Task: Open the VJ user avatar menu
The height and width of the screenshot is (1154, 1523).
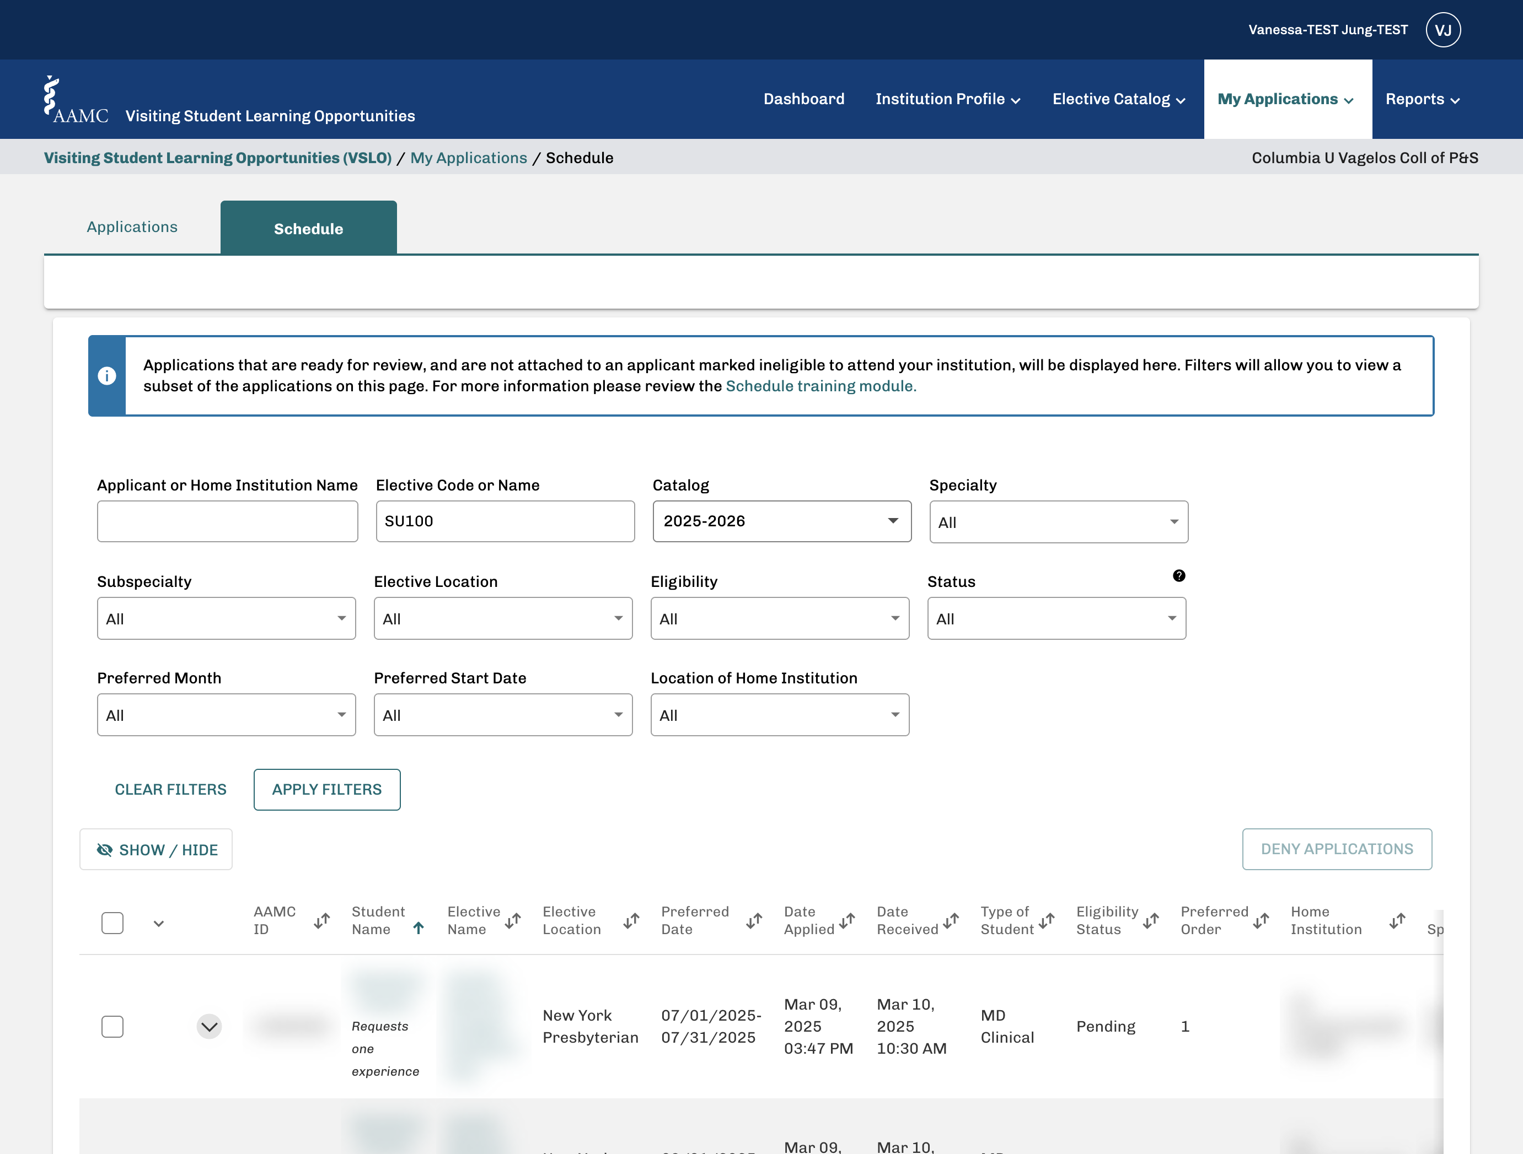Action: pos(1443,30)
